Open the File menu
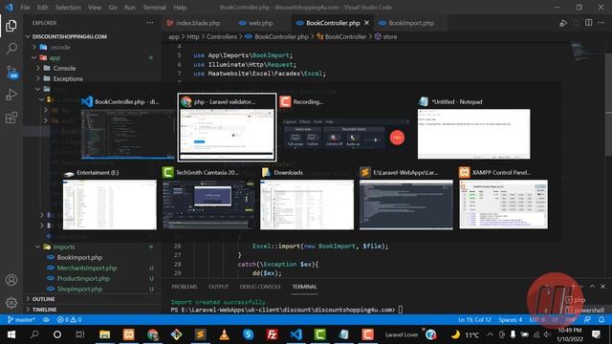The height and width of the screenshot is (344, 612). [25, 8]
